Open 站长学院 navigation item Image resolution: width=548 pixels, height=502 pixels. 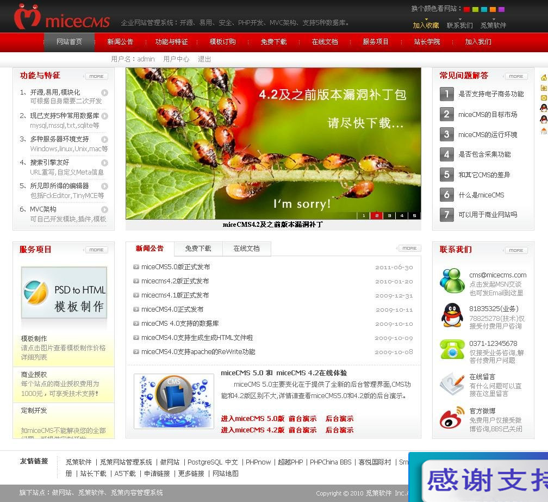[427, 42]
